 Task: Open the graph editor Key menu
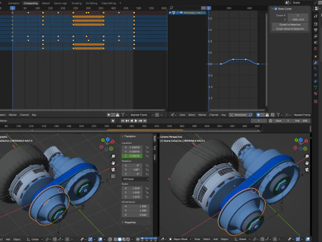point(223,115)
